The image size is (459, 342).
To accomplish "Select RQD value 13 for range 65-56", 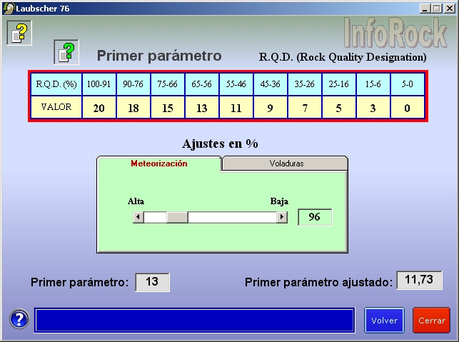I will [x=201, y=108].
